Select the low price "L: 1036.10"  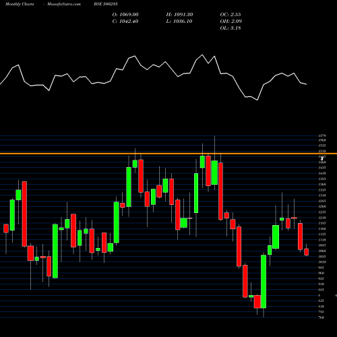pyautogui.click(x=179, y=22)
